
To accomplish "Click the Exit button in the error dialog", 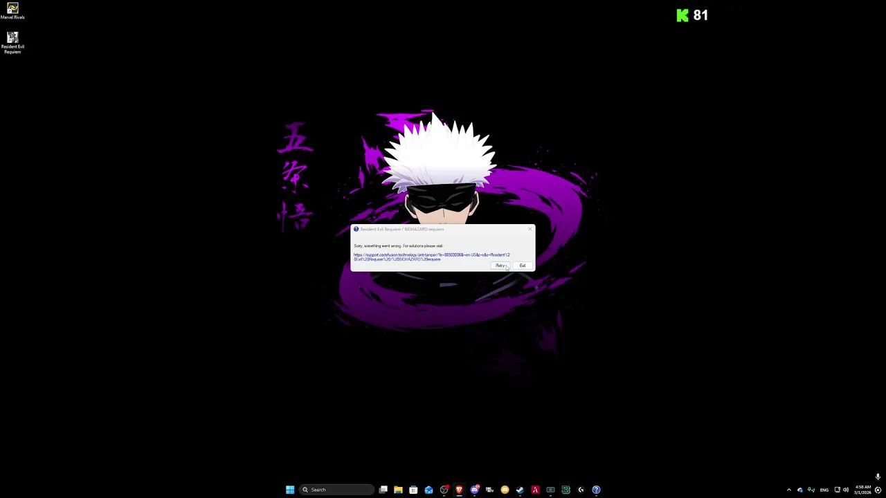I will coord(523,266).
